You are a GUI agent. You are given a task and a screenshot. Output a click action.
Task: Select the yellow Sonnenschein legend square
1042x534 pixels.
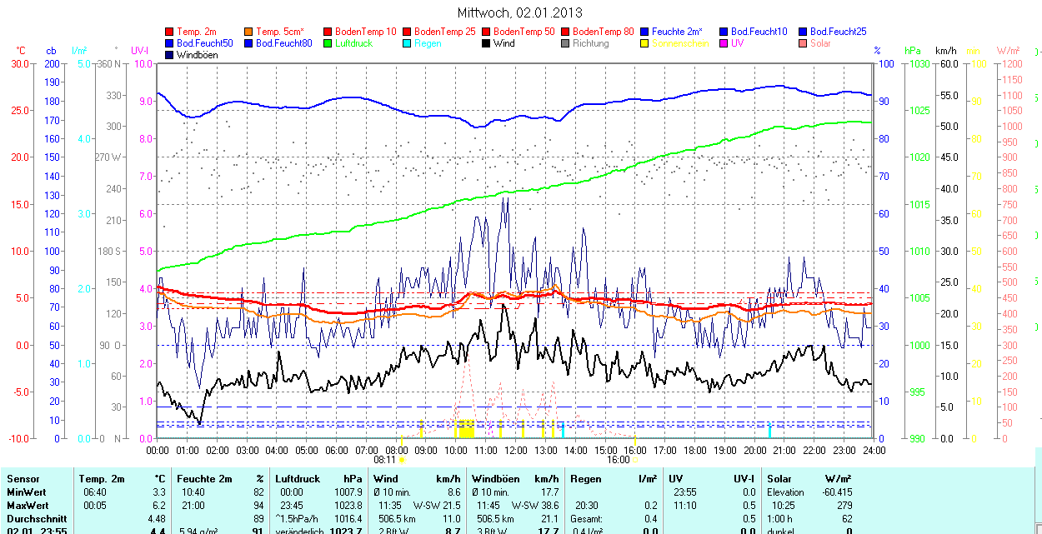point(645,43)
